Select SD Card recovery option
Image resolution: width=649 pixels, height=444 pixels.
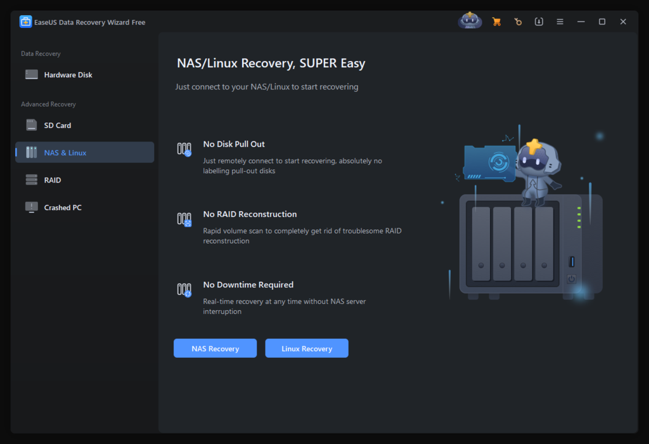85,126
